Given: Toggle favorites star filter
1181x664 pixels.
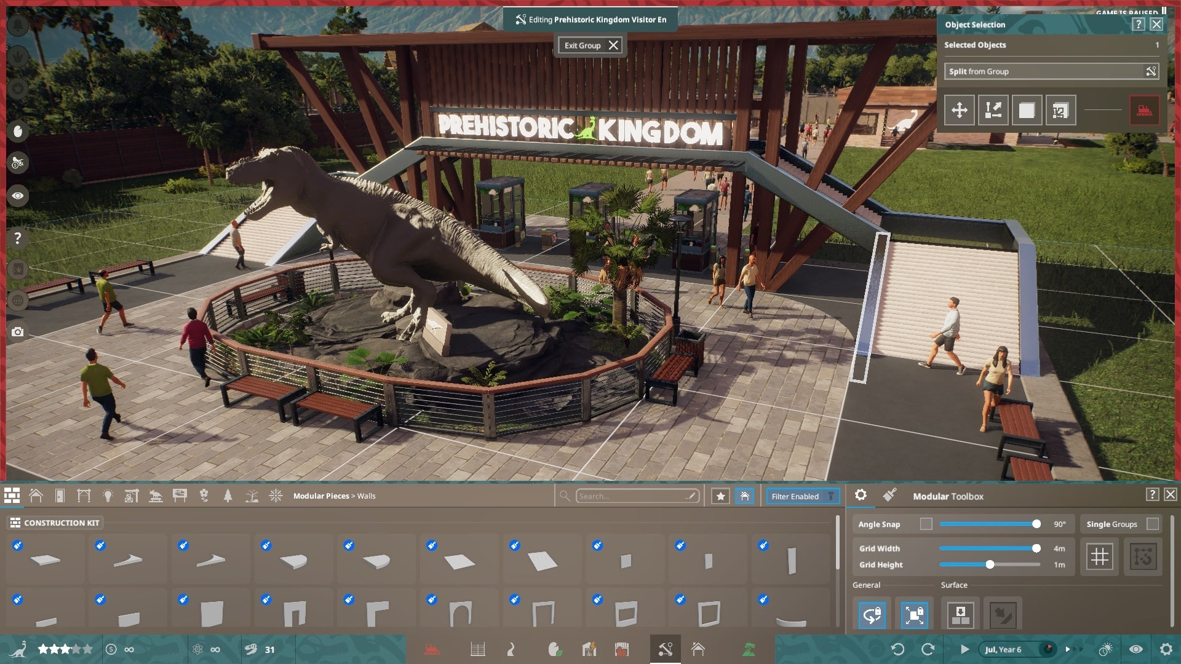Looking at the screenshot, I should 720,496.
